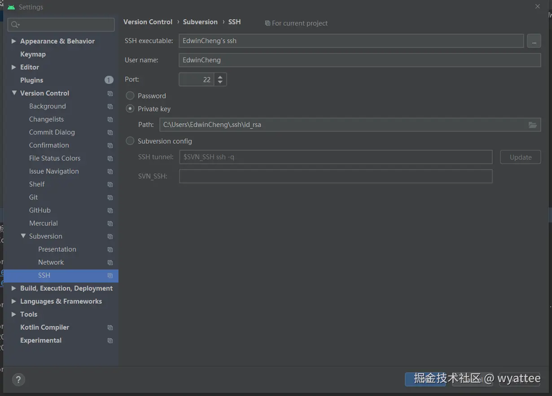This screenshot has width=552, height=396.
Task: Click the project icon next to Kotlin Compiler
Action: [x=110, y=327]
